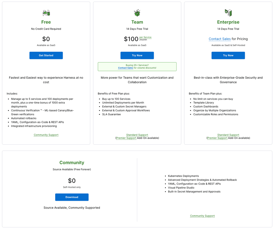This screenshot has height=229, width=275.
Task: Open Community Support link in Community section
Action: pos(202,216)
